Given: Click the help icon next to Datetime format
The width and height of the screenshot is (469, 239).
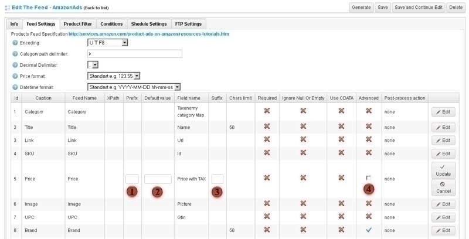Looking at the screenshot, I should click(15, 87).
